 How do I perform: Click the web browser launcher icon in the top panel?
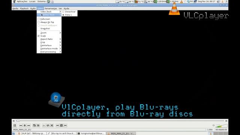tap(48, 1)
